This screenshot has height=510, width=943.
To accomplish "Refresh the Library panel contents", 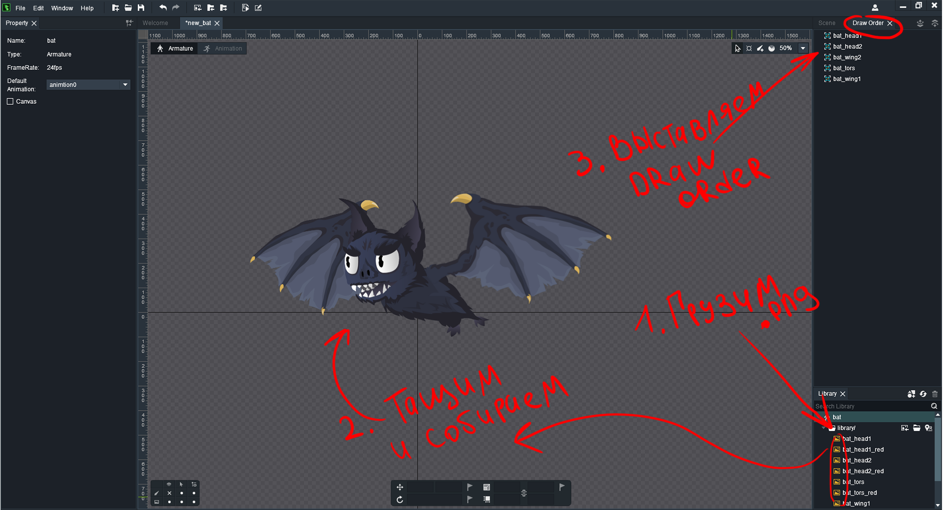I will (x=923, y=394).
